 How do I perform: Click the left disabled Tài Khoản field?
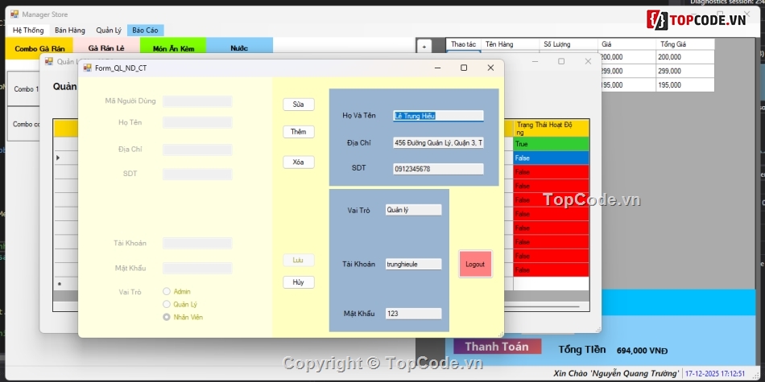[x=197, y=243]
